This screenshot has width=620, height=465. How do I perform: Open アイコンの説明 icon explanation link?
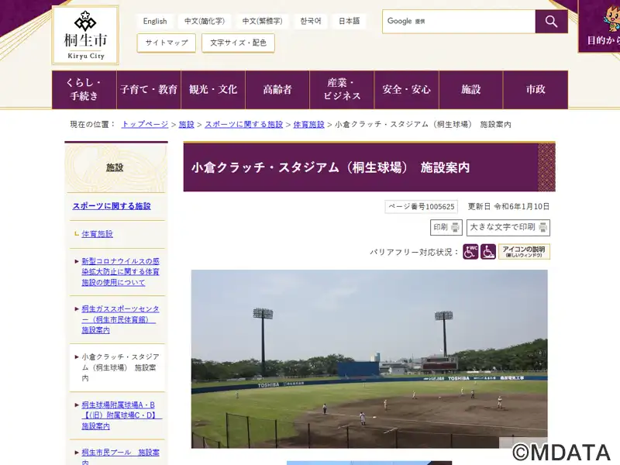coord(524,251)
